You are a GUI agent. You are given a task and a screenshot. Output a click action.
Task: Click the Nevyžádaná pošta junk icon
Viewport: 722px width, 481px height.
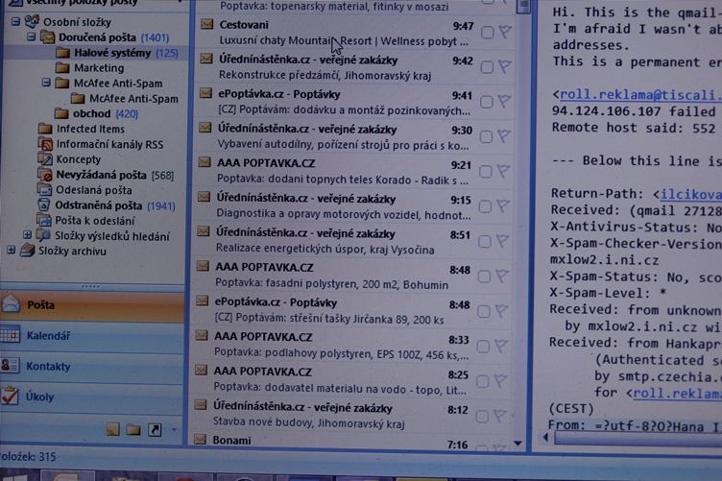click(45, 175)
